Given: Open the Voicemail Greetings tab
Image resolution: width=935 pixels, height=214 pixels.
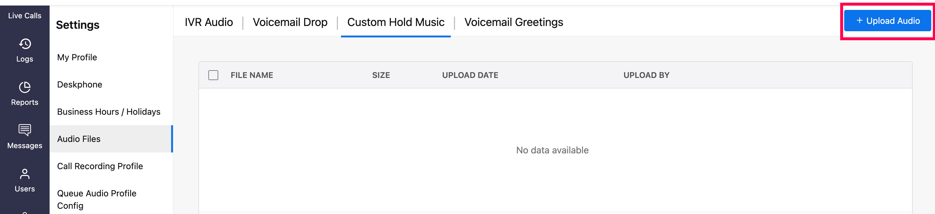Looking at the screenshot, I should [x=514, y=22].
